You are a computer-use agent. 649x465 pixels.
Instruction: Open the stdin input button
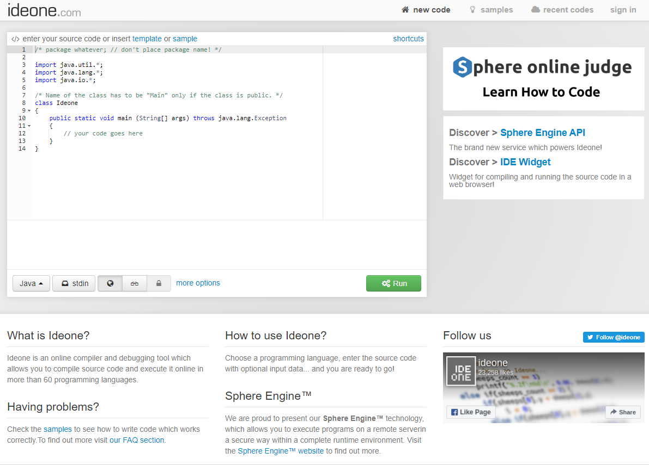[74, 283]
